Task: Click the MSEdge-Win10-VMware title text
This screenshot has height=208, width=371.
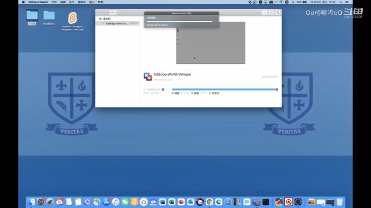Action: click(172, 74)
